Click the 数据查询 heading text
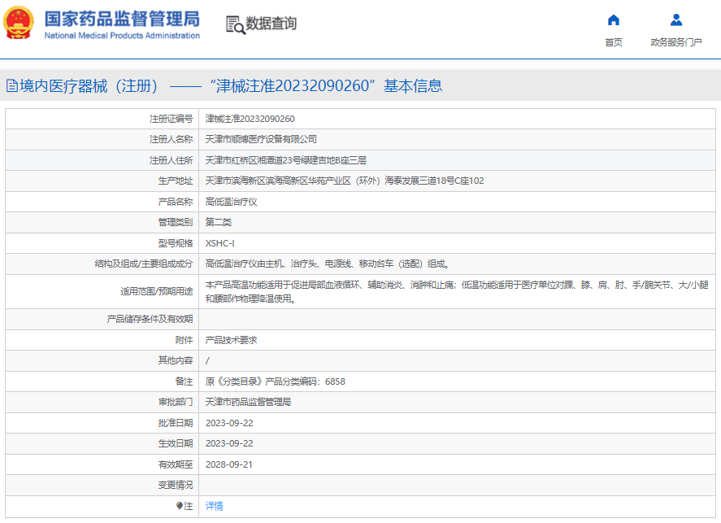This screenshot has width=721, height=523. pos(271,24)
